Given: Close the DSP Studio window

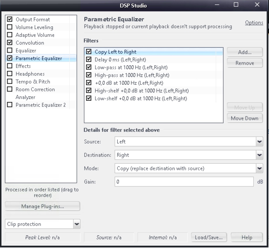Looking at the screenshot, I should tap(257, 5).
